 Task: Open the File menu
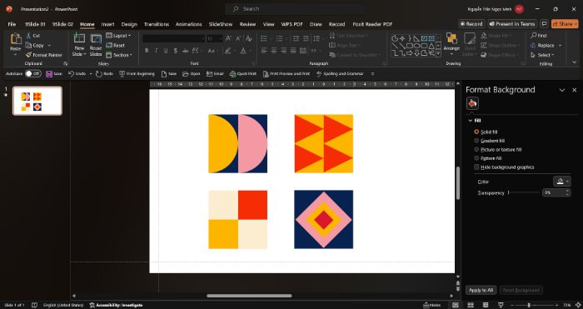point(12,24)
